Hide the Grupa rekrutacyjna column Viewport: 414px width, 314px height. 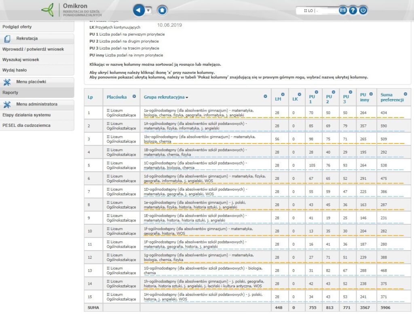point(265,96)
